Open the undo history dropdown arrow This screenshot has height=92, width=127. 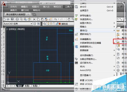tap(58, 19)
